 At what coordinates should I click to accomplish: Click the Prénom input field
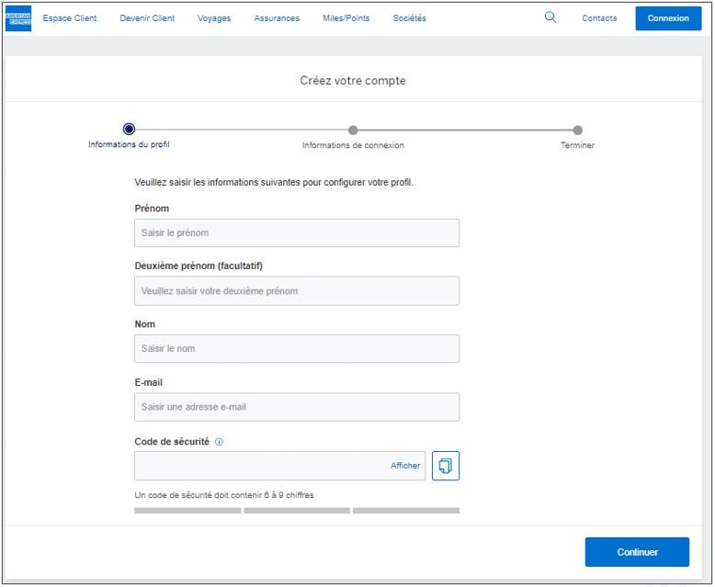pyautogui.click(x=296, y=233)
